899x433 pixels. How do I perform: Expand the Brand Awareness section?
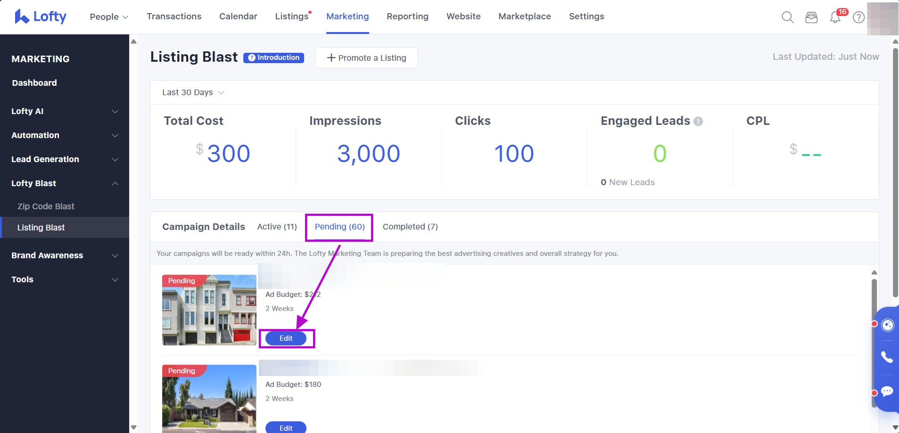pos(65,255)
